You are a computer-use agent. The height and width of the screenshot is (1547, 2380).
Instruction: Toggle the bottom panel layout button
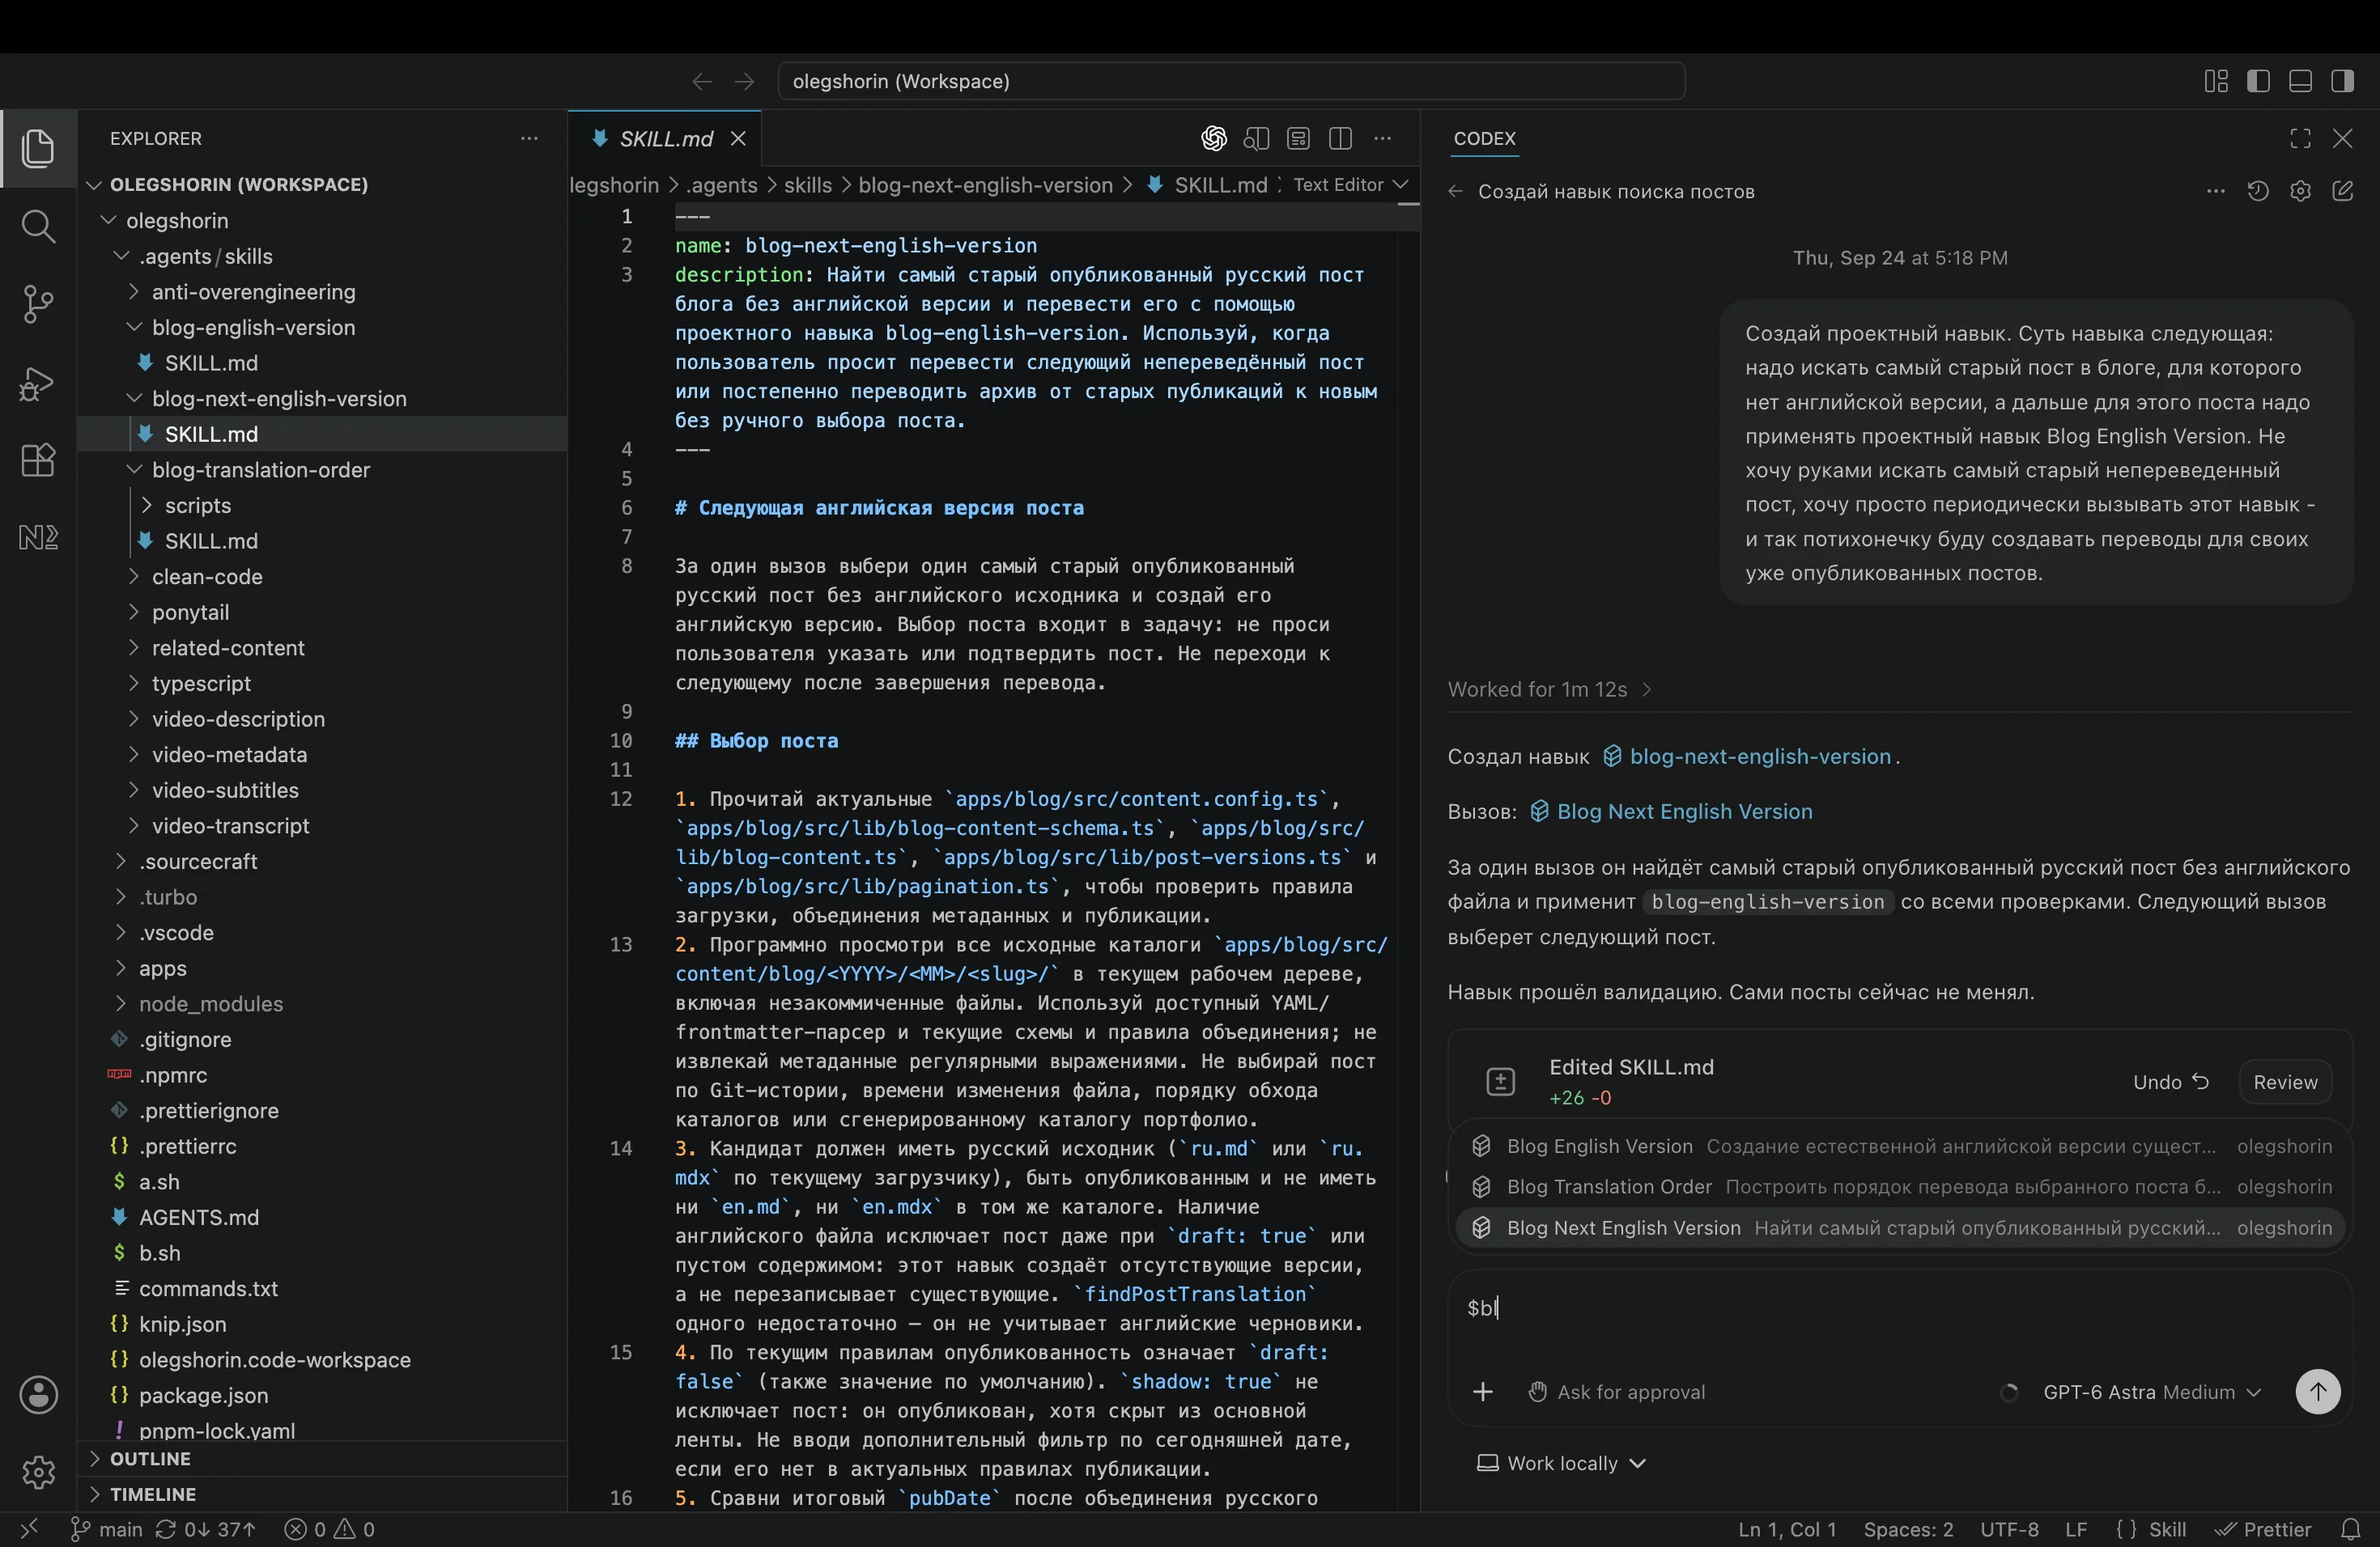coord(2300,81)
